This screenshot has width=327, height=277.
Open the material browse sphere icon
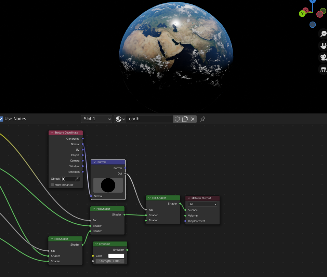click(120, 119)
